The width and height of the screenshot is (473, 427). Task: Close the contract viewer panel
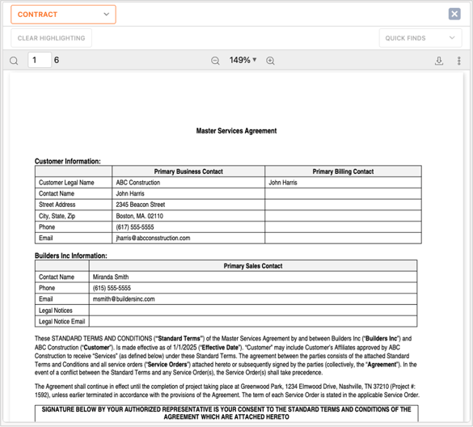pyautogui.click(x=454, y=14)
